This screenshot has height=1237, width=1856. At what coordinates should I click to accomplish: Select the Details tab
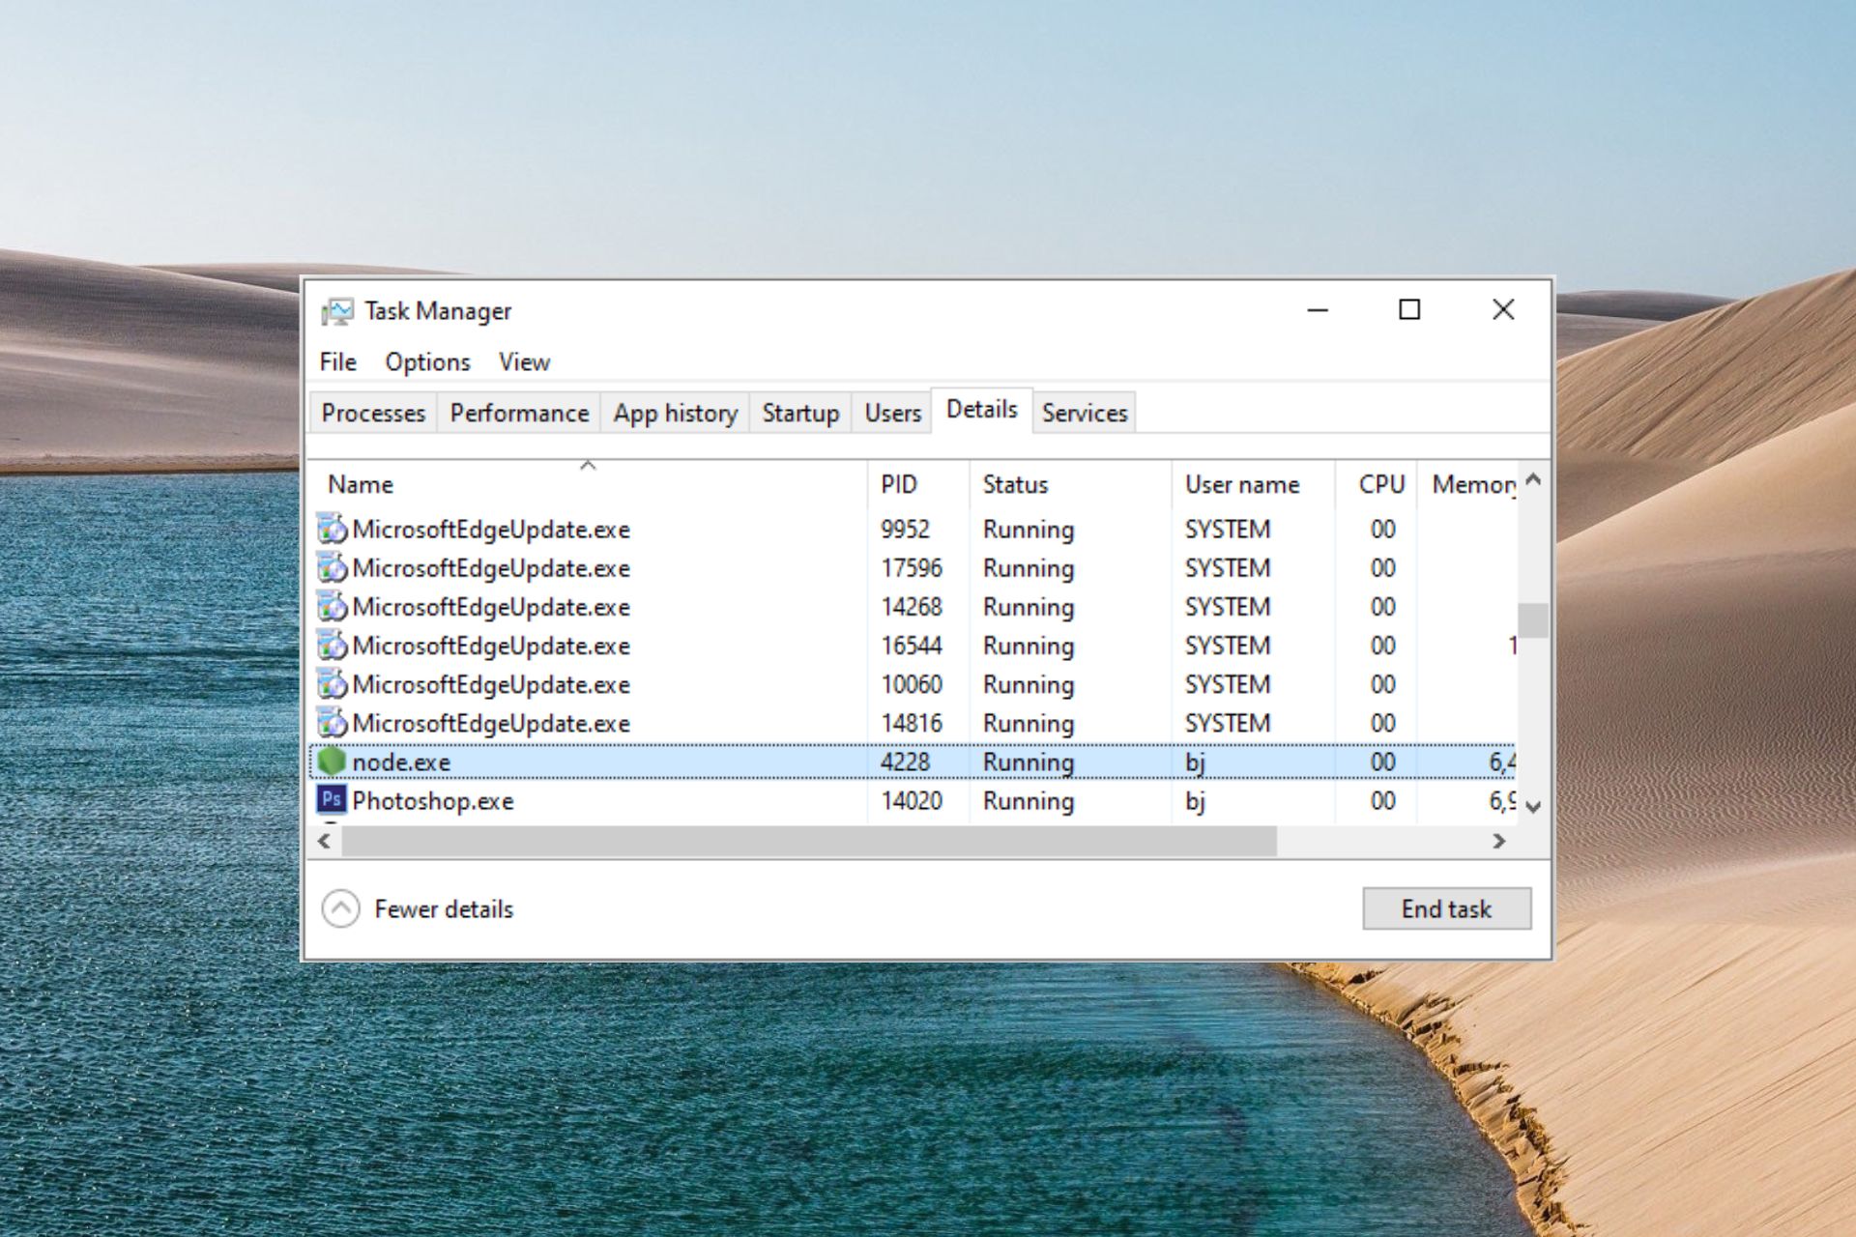[x=981, y=410]
